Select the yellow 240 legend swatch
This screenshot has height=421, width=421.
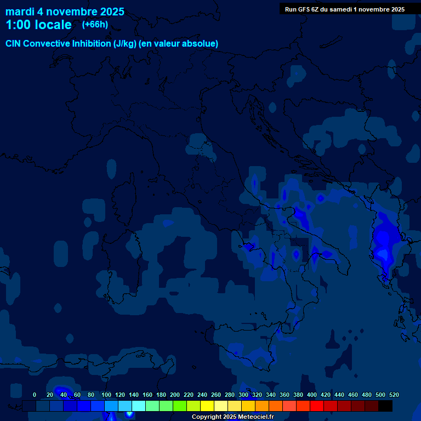(x=207, y=406)
